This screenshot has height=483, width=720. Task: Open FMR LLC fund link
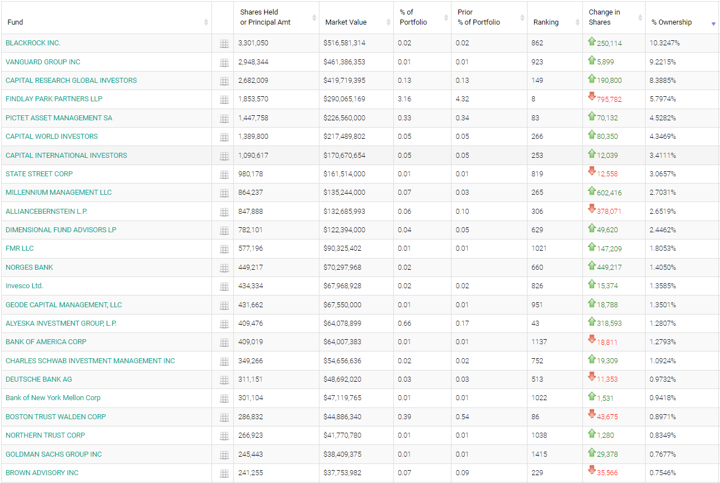(x=20, y=248)
